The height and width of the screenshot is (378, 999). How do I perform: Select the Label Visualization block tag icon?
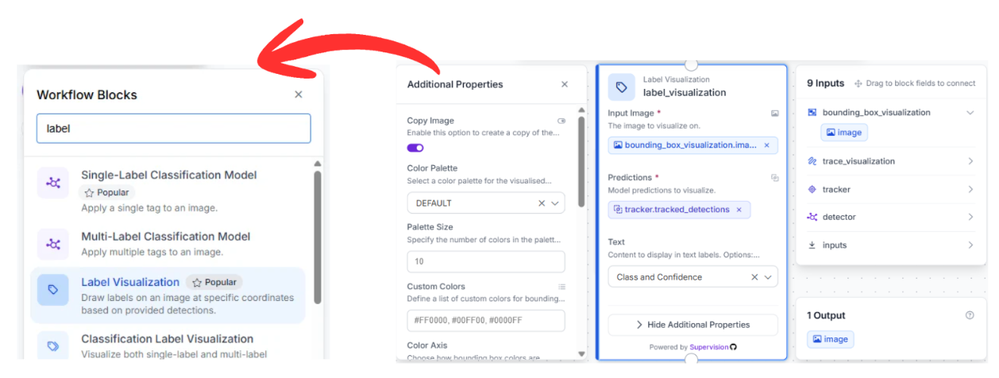[x=621, y=87]
